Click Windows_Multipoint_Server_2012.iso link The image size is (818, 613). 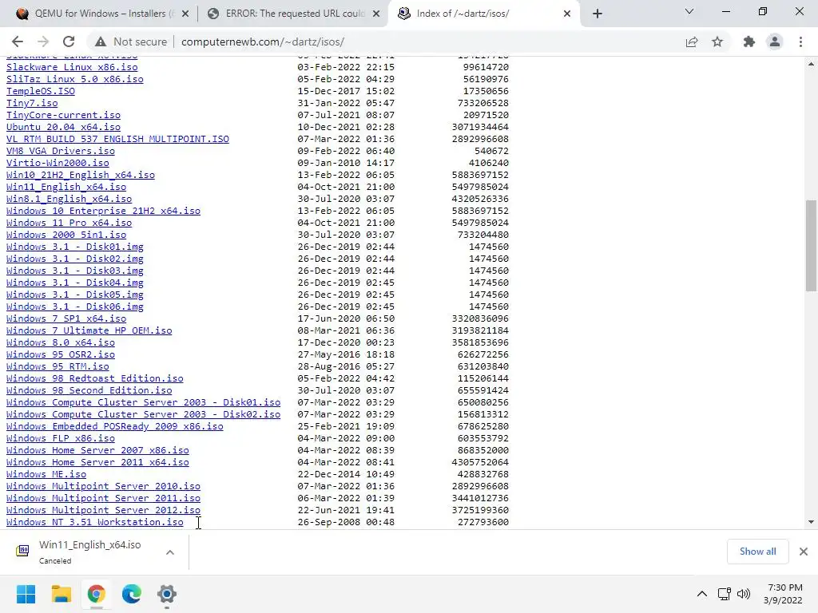click(x=103, y=511)
